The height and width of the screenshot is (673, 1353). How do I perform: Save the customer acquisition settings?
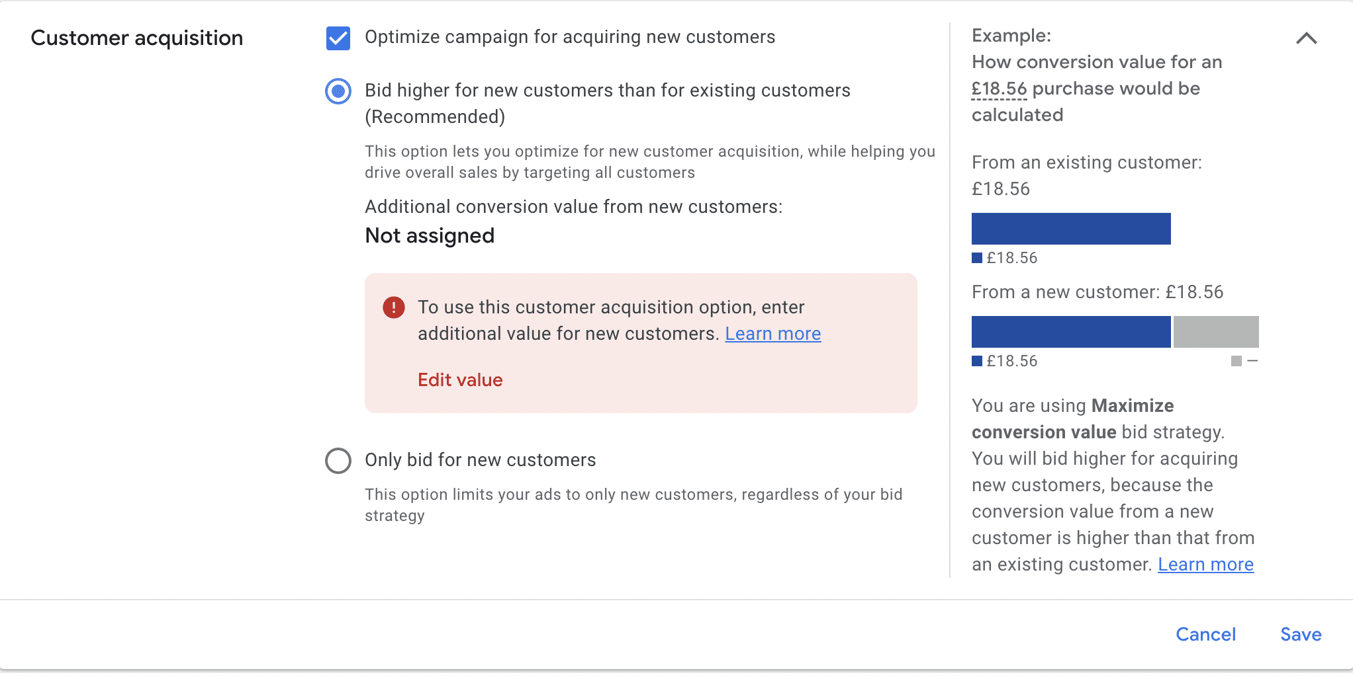(1301, 635)
